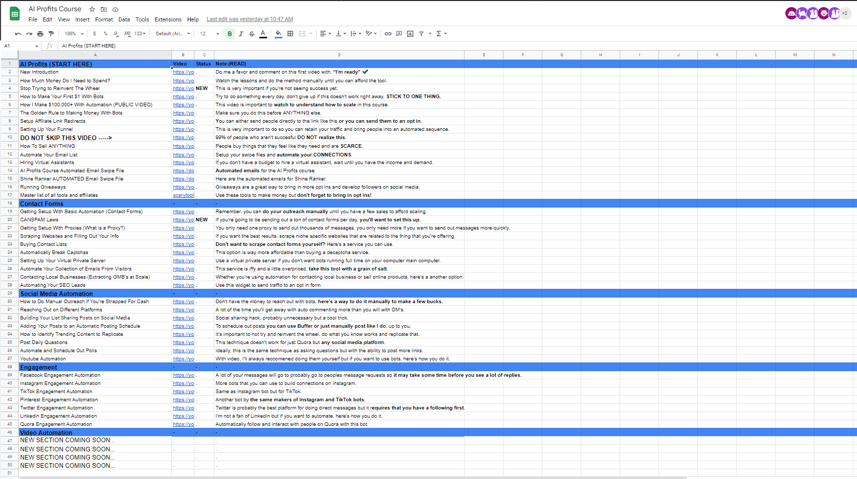
Task: Open the Format menu
Action: tap(104, 19)
